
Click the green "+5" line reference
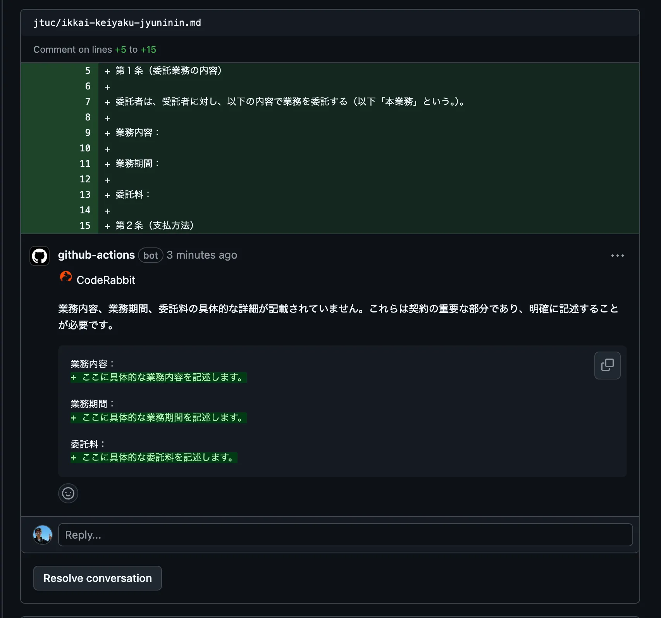(120, 50)
